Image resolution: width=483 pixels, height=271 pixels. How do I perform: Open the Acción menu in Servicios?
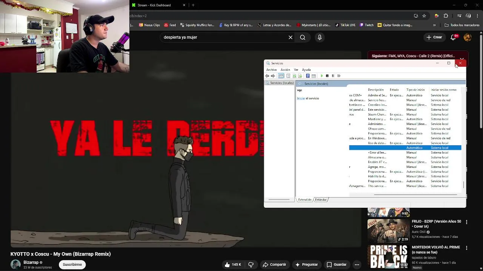(x=285, y=70)
